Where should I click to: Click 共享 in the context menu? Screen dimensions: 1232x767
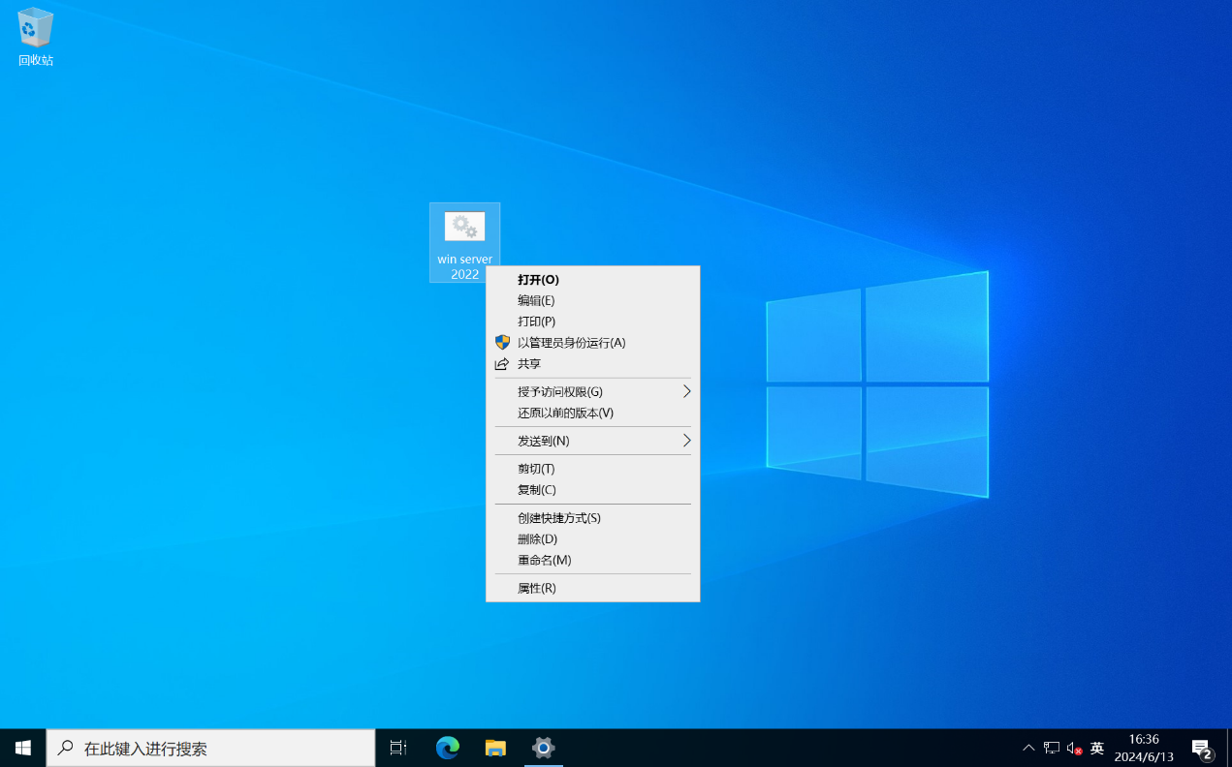tap(592, 364)
